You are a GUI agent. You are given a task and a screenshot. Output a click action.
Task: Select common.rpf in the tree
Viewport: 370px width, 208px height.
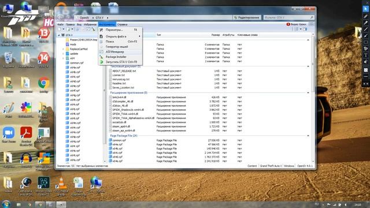point(77,63)
